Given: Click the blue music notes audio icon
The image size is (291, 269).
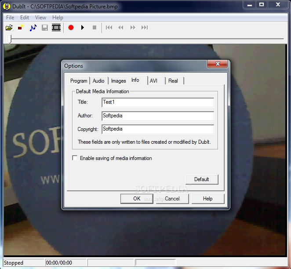Looking at the screenshot, I should 33,28.
